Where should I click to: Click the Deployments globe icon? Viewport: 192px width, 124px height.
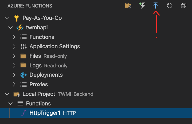23,75
